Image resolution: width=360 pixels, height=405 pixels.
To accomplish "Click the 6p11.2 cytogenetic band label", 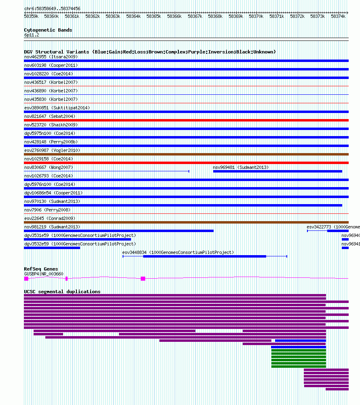I will point(32,35).
